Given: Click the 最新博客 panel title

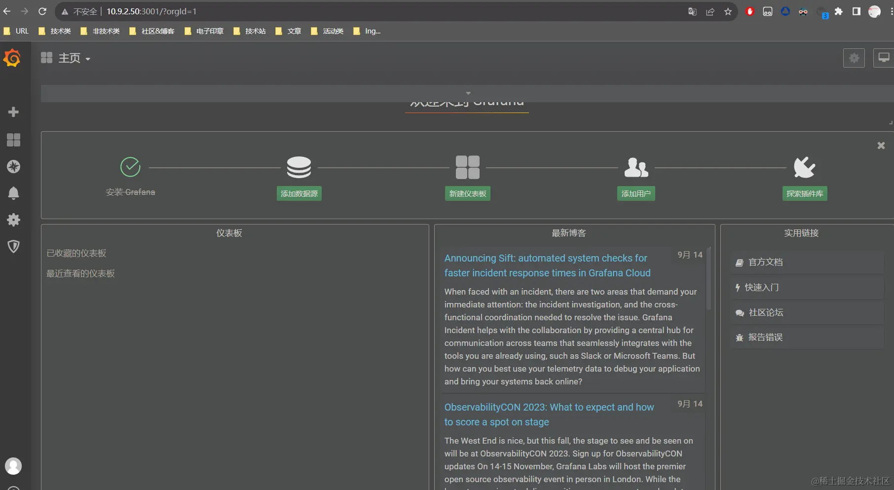Looking at the screenshot, I should 569,233.
